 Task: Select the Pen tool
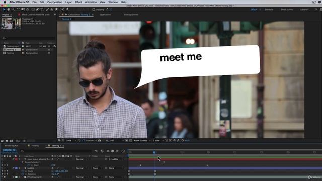[37, 9]
